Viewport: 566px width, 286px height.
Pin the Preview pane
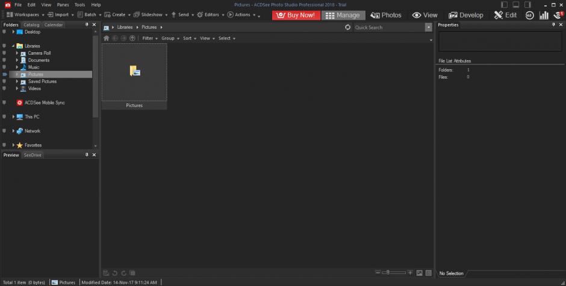pyautogui.click(x=87, y=154)
